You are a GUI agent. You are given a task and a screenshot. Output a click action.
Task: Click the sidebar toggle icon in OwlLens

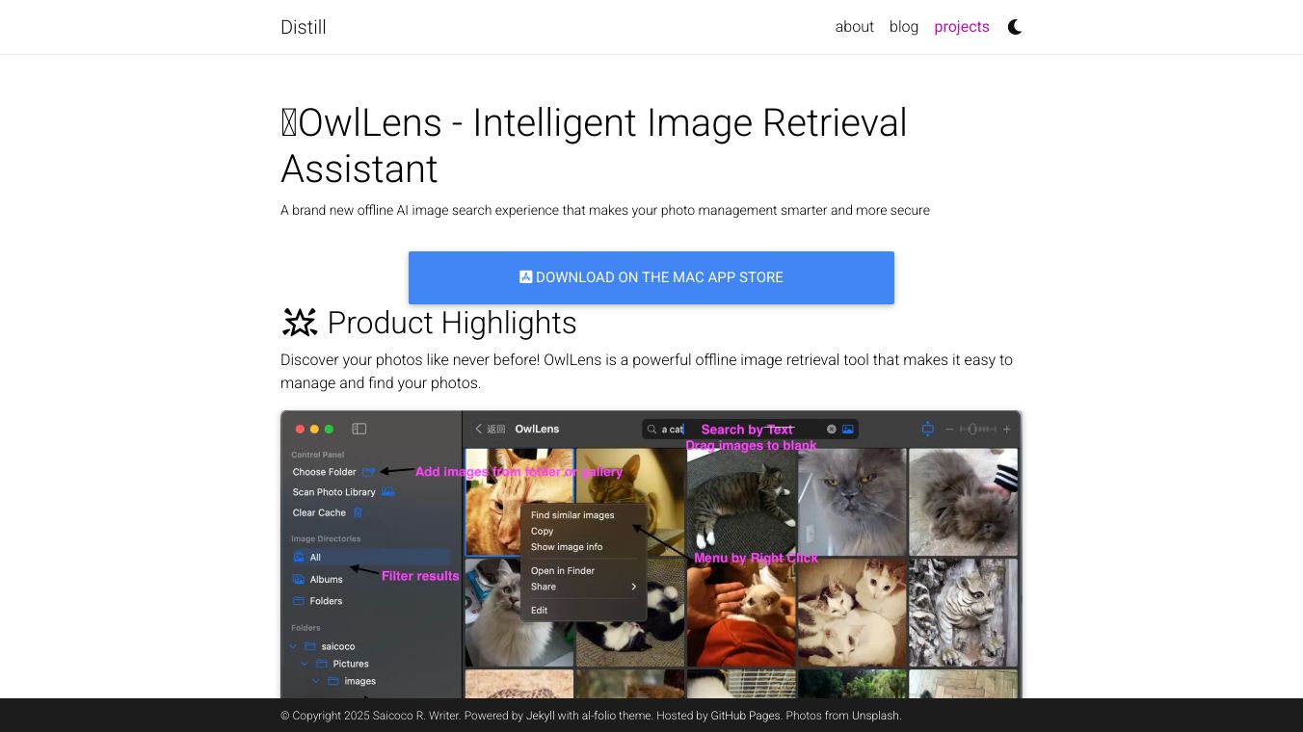(x=359, y=429)
